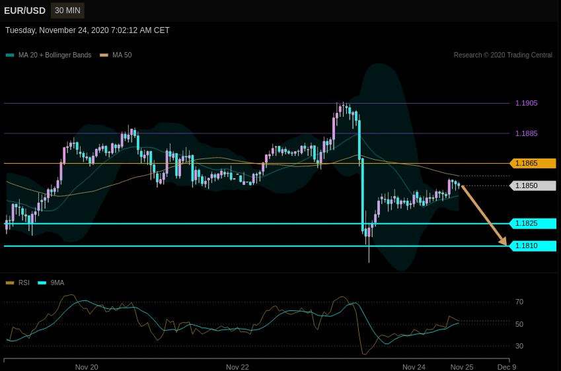
Task: Click the RSI axis value 50
Action: point(519,324)
